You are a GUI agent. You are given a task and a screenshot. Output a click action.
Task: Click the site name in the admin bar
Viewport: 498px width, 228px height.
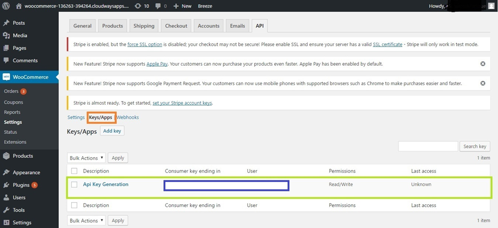click(x=76, y=6)
